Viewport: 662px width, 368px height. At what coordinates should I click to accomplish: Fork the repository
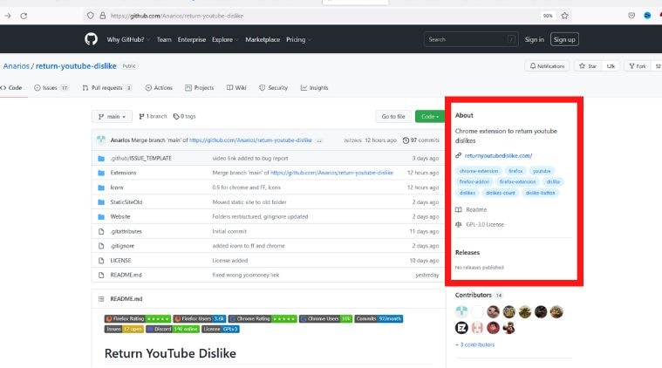click(x=638, y=66)
